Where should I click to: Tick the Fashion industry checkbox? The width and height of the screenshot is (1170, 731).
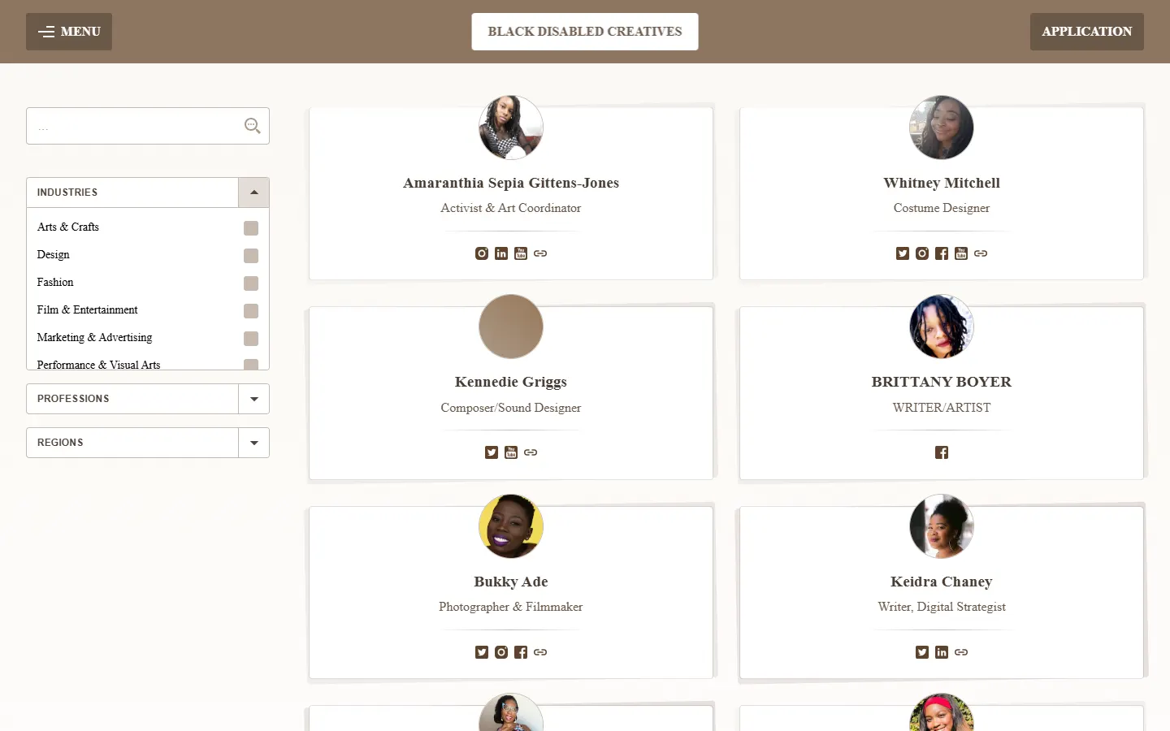(251, 283)
